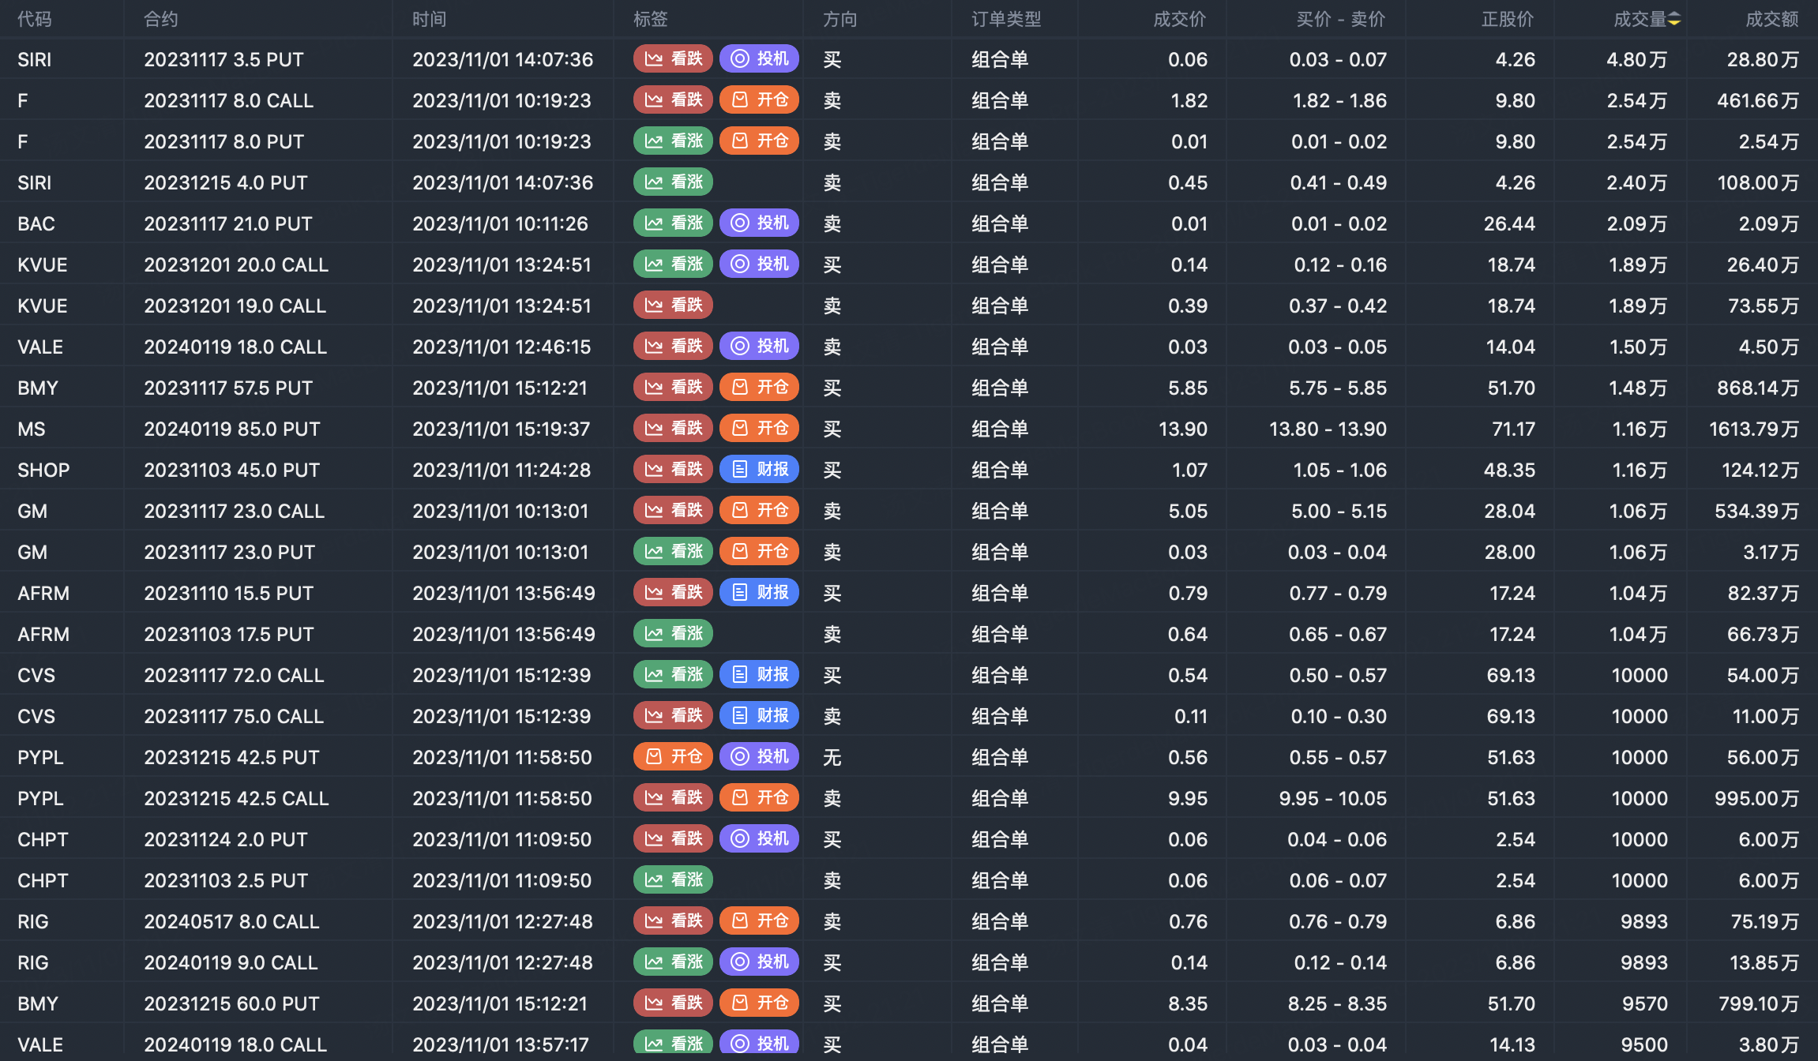1818x1061 pixels.
Task: Select contract 20231215 60.0 PUT
Action: pos(231,1003)
